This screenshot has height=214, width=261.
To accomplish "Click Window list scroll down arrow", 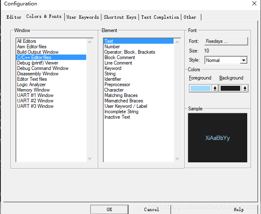I will [90, 158].
